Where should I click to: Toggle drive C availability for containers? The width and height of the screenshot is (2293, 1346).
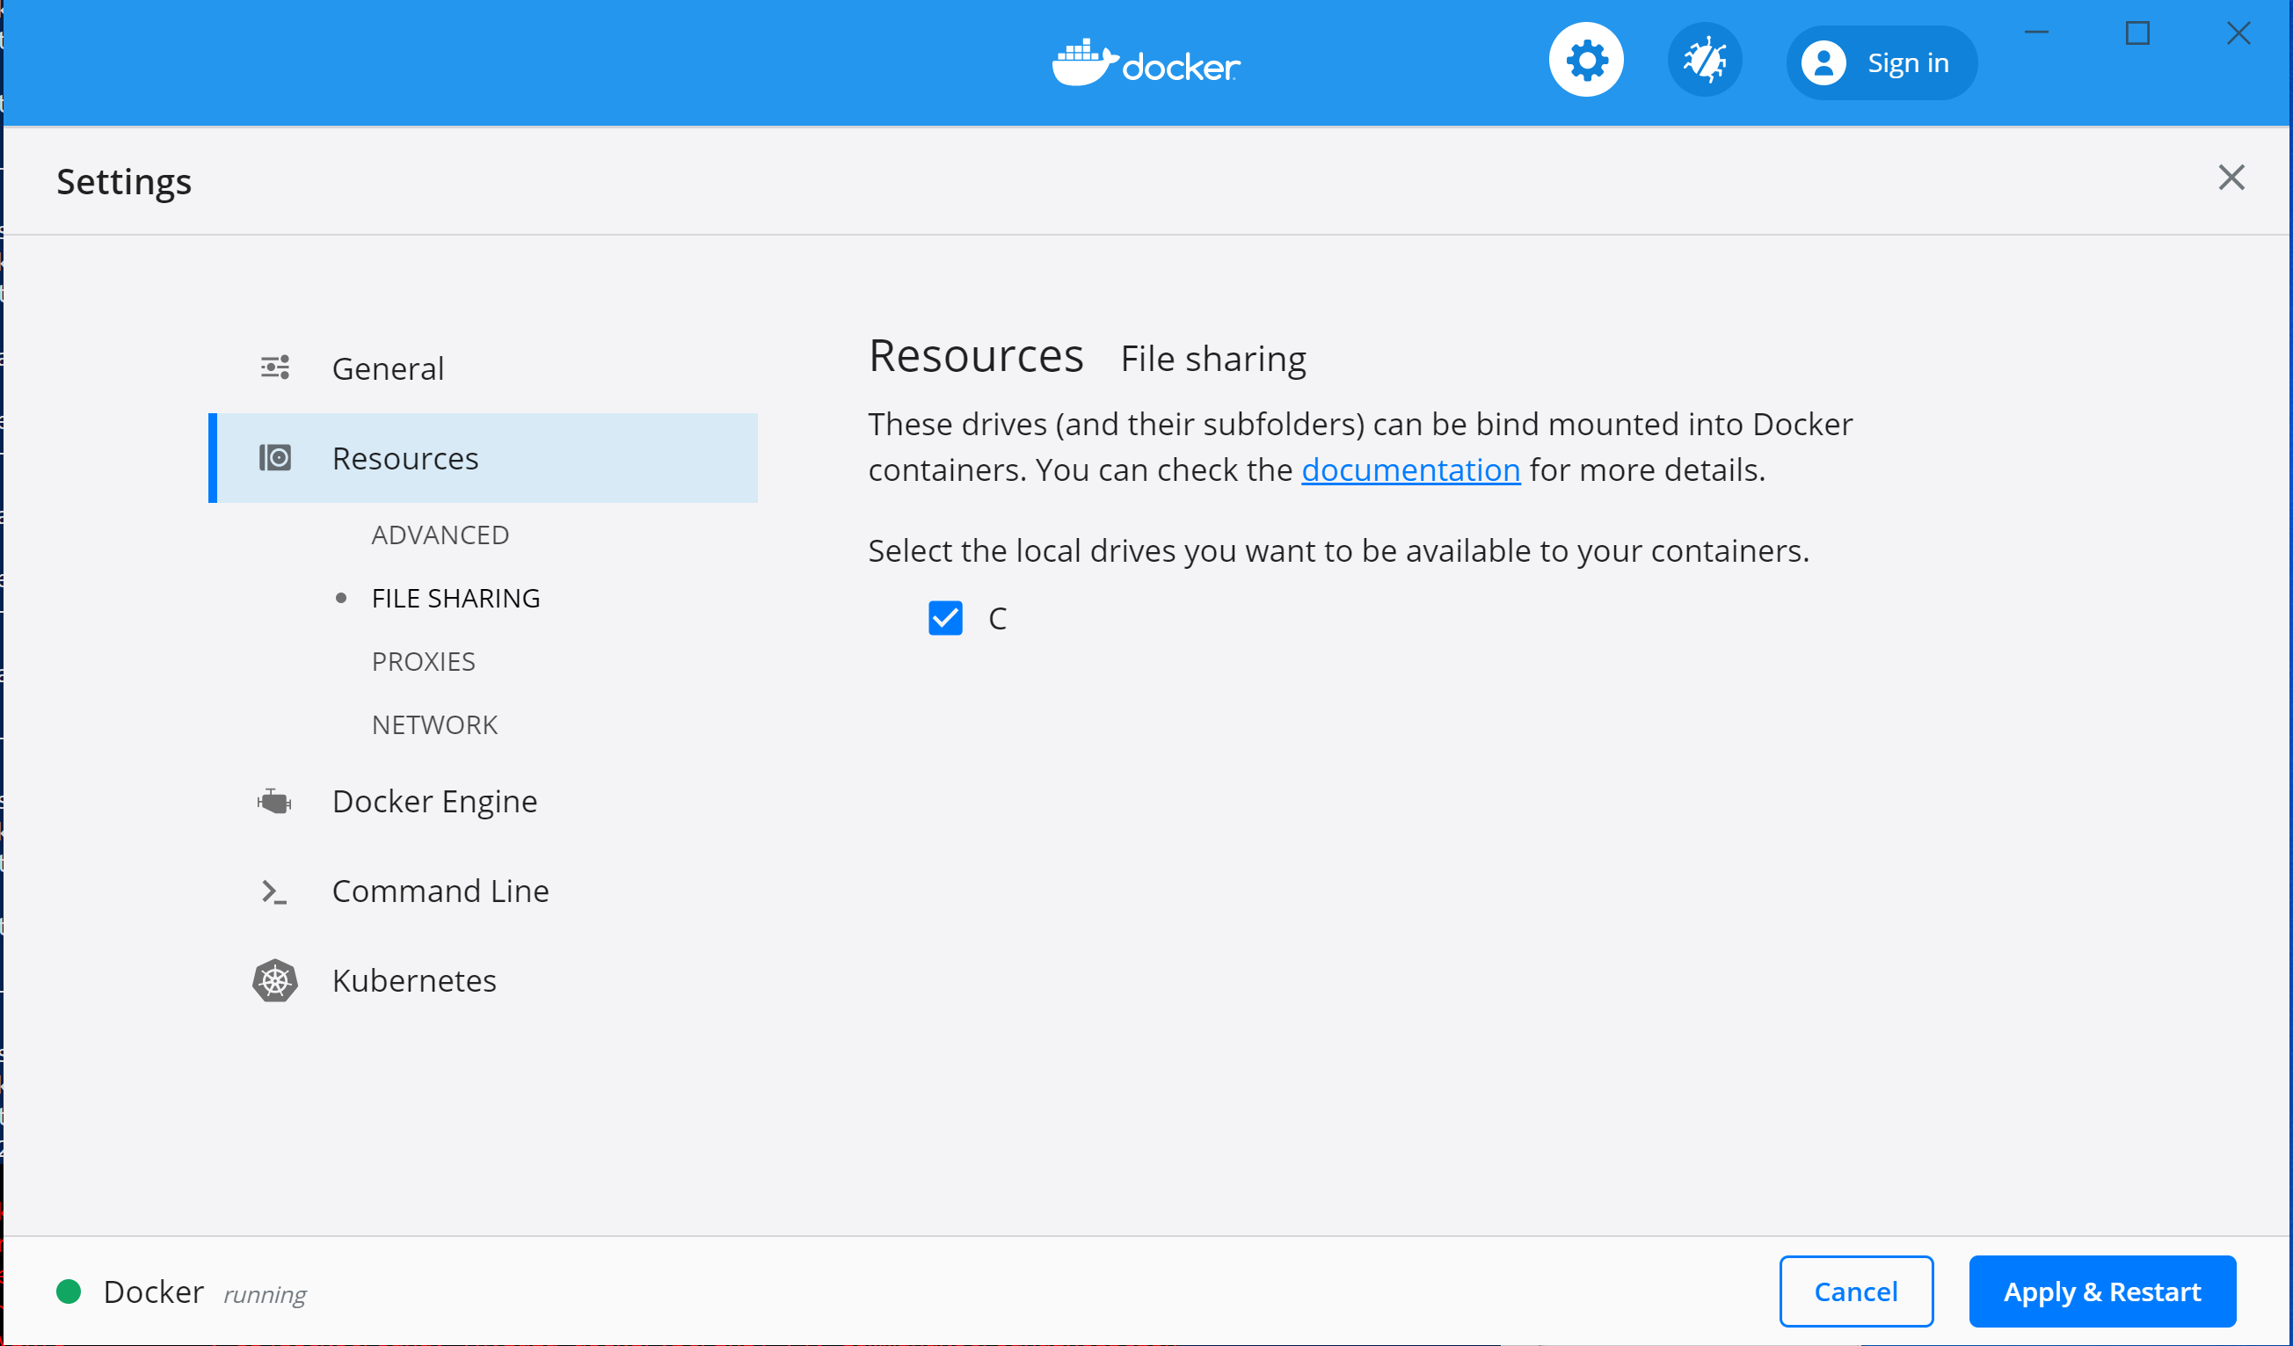pyautogui.click(x=945, y=618)
